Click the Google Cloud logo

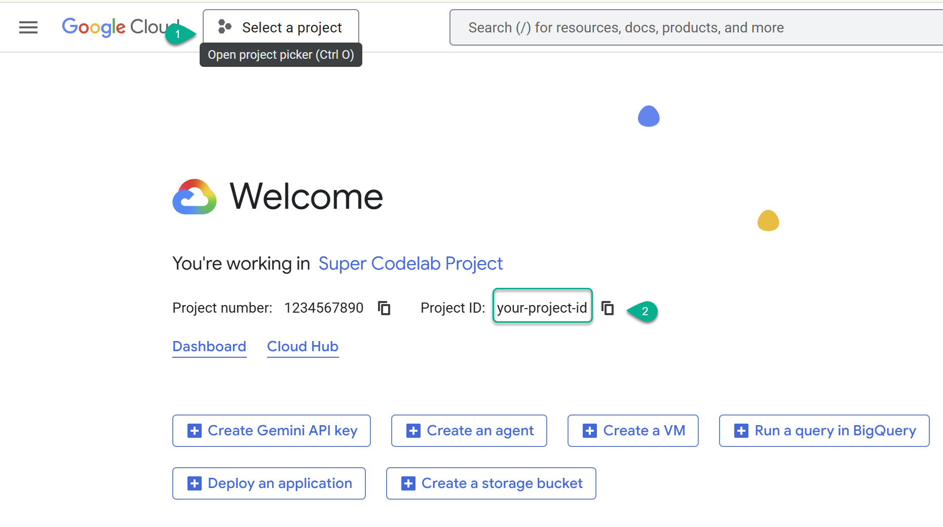point(121,27)
